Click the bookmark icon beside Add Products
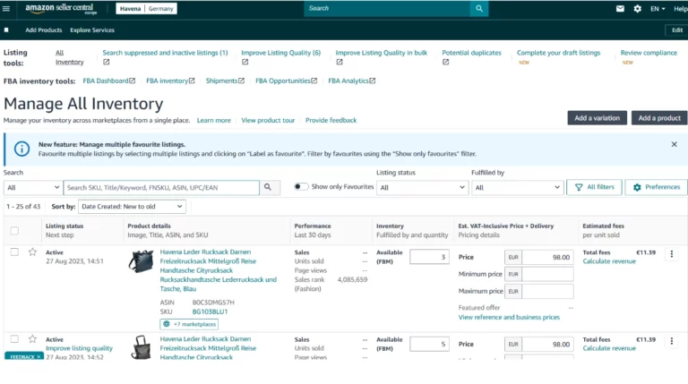This screenshot has height=384, width=688. (x=7, y=30)
